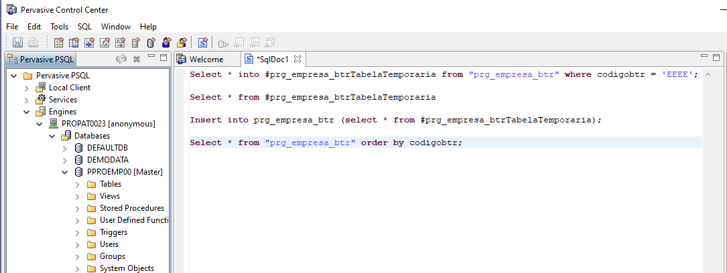Click the New Group toolbar icon
The height and width of the screenshot is (273, 727).
pyautogui.click(x=182, y=43)
